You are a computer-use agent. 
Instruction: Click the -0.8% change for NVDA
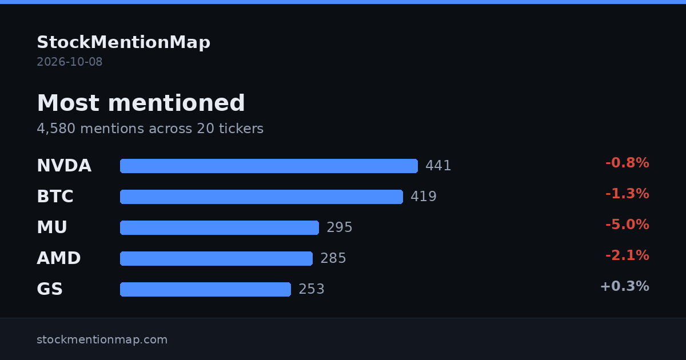627,163
